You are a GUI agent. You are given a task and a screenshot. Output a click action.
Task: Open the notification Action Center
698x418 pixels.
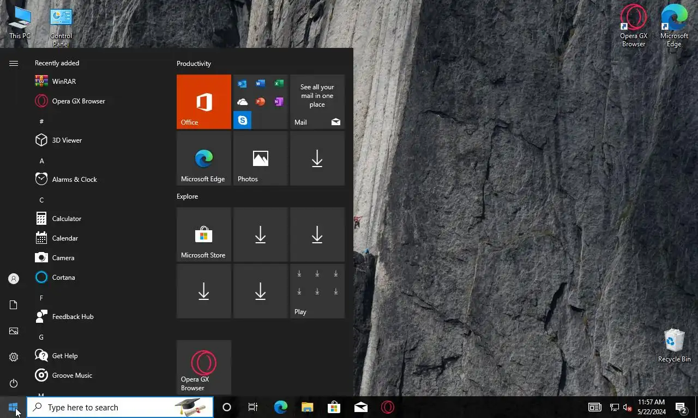click(x=681, y=407)
